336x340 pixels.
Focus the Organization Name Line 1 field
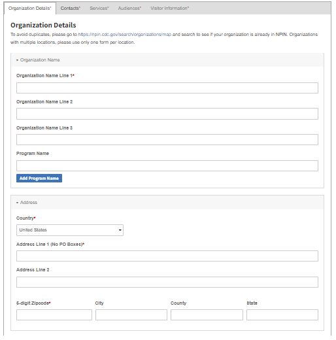click(x=167, y=88)
